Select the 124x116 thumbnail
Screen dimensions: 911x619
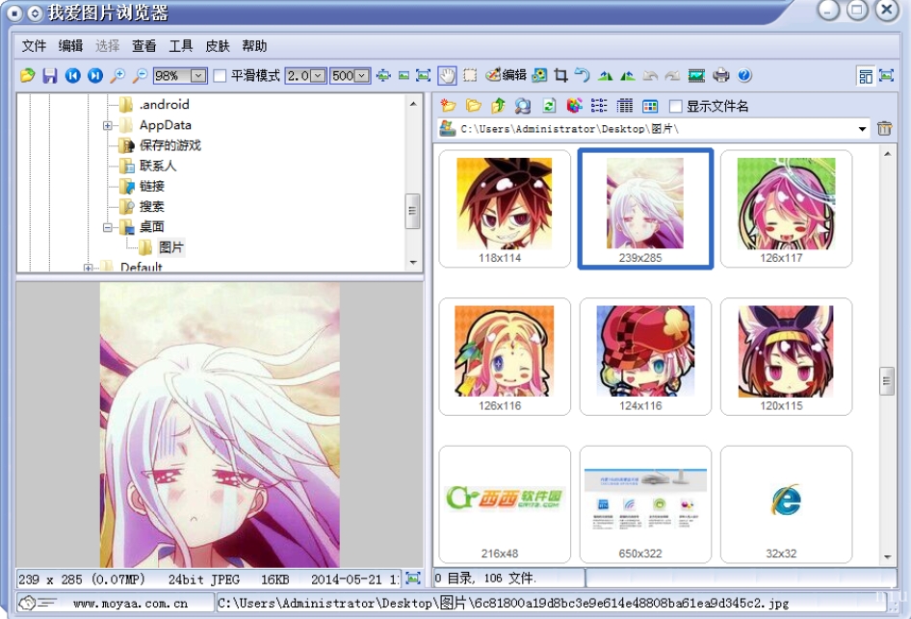coord(645,356)
